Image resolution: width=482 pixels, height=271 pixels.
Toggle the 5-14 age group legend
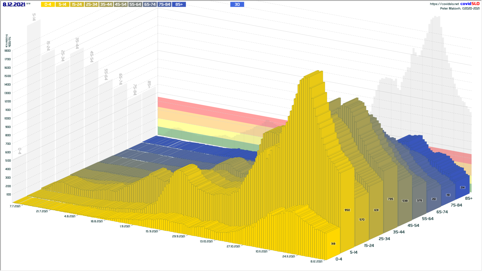click(x=62, y=5)
